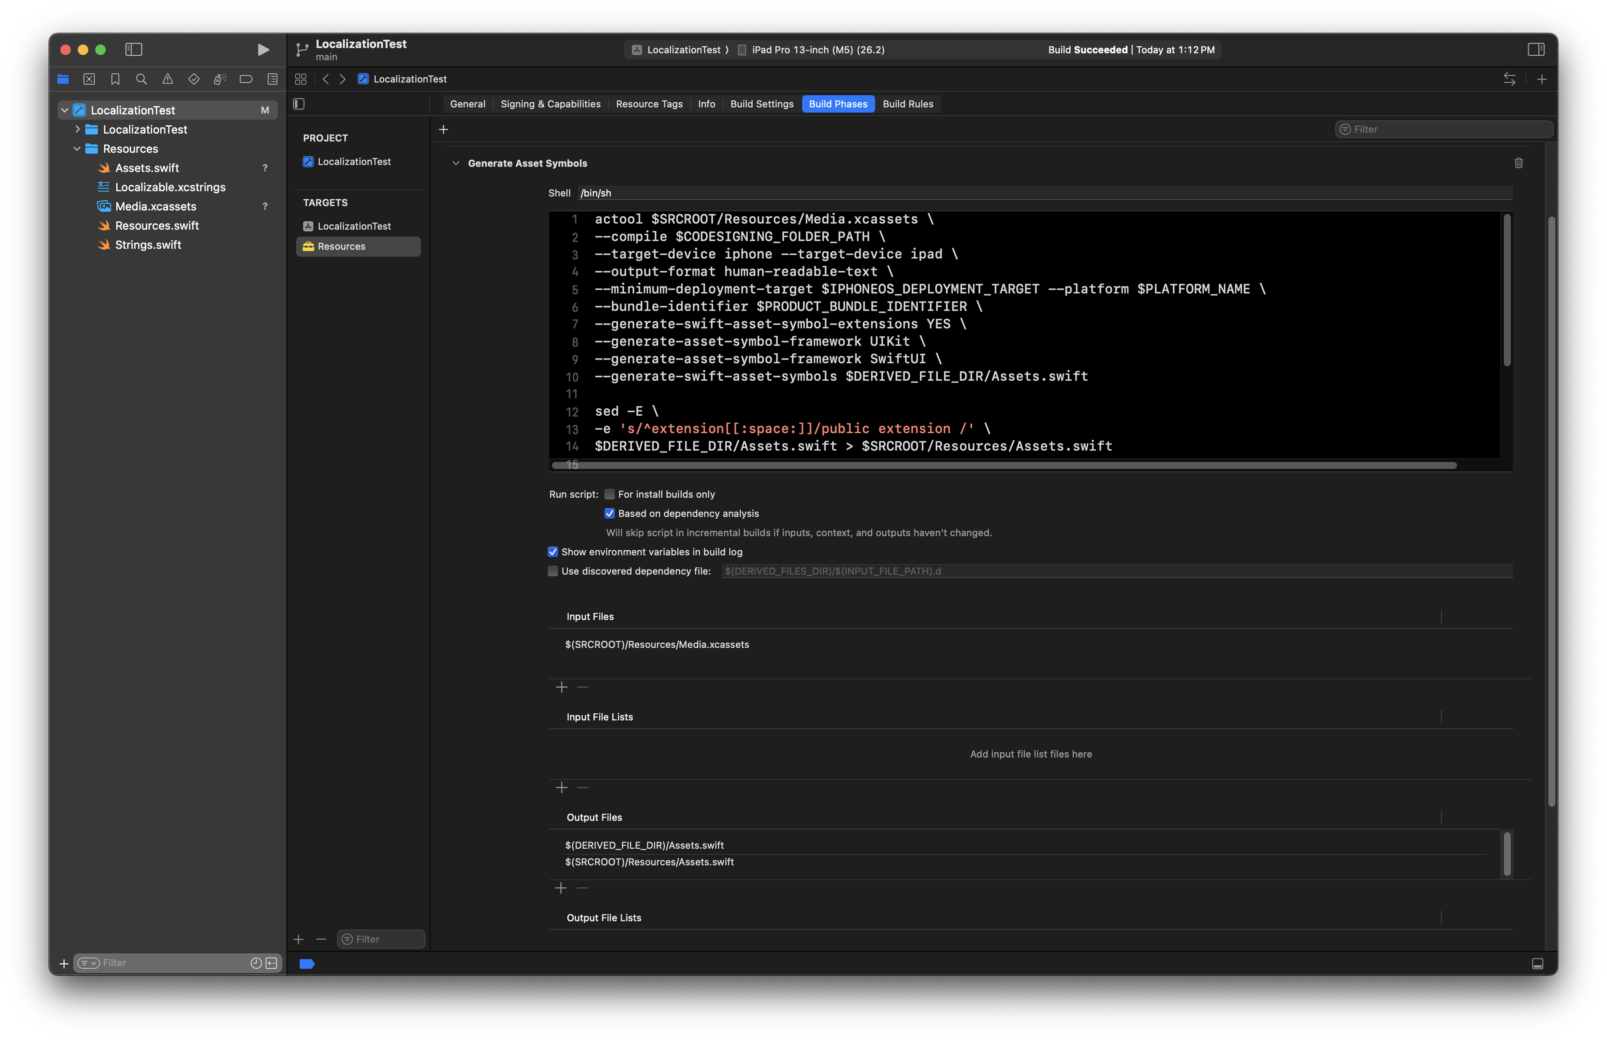This screenshot has width=1607, height=1040.
Task: Remove the selected input file
Action: click(x=583, y=687)
